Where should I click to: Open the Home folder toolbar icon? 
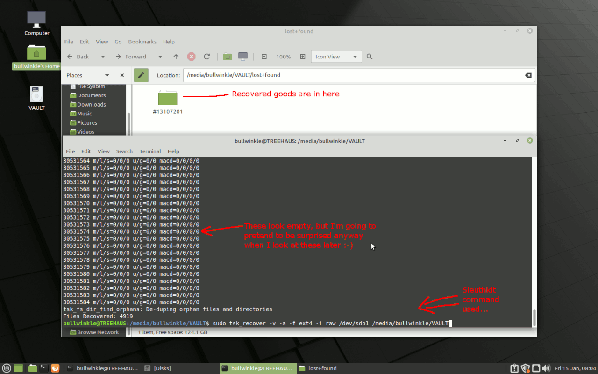(228, 57)
